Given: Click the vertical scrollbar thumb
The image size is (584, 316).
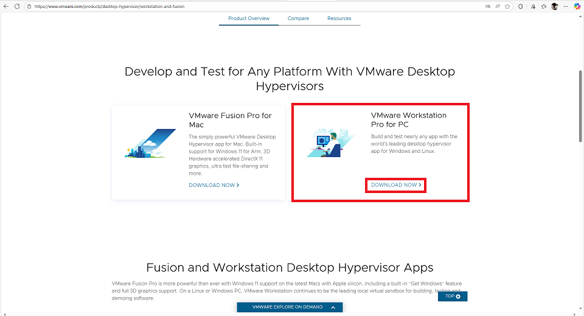Looking at the screenshot, I should [580, 106].
